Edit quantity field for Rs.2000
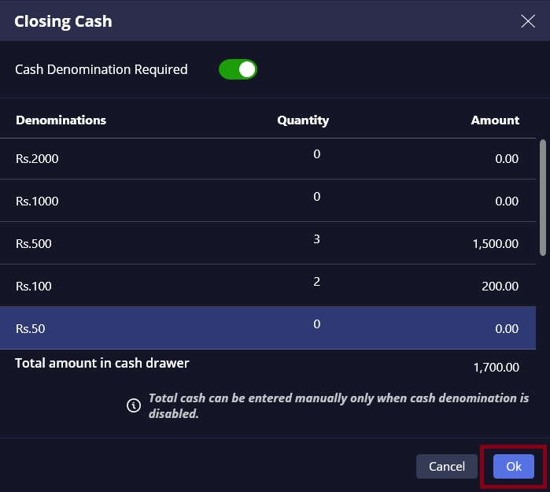This screenshot has height=492, width=550. 316,154
